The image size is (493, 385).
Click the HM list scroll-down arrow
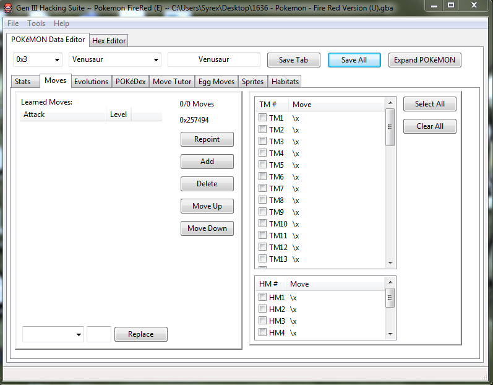coord(390,334)
